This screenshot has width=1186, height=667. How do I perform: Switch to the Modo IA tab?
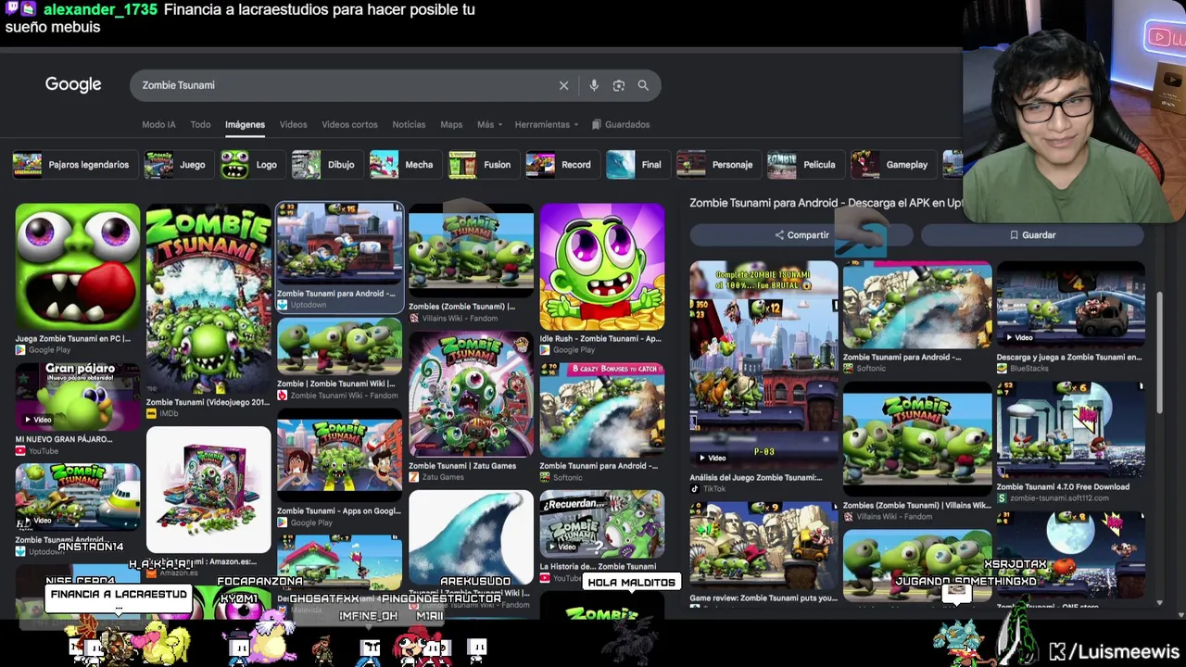[x=158, y=124]
